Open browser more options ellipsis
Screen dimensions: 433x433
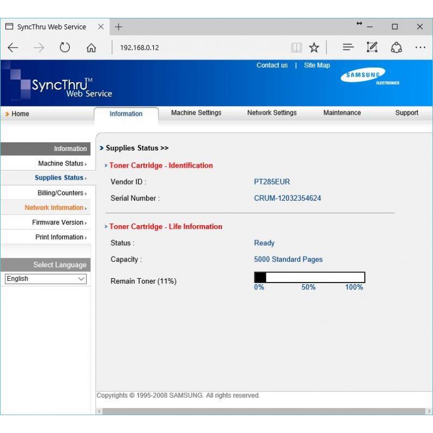[421, 48]
